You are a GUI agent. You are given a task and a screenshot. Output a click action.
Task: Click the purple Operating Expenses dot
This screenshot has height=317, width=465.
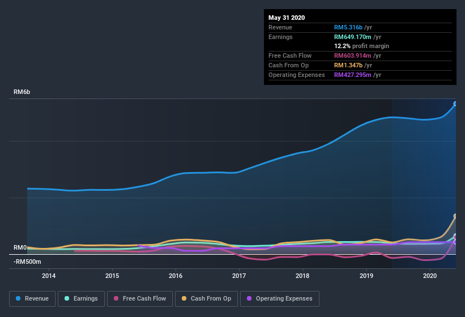coord(249,299)
